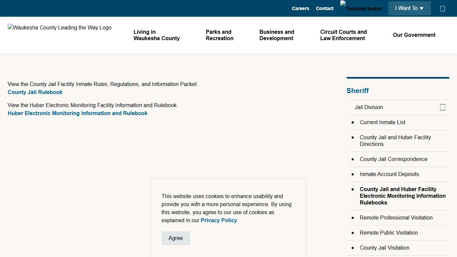457x257 pixels.
Task: Click the Careers link
Action: 300,8
